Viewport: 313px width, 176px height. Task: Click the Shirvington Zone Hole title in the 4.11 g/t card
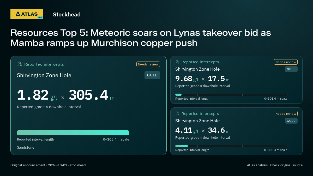[197, 121]
